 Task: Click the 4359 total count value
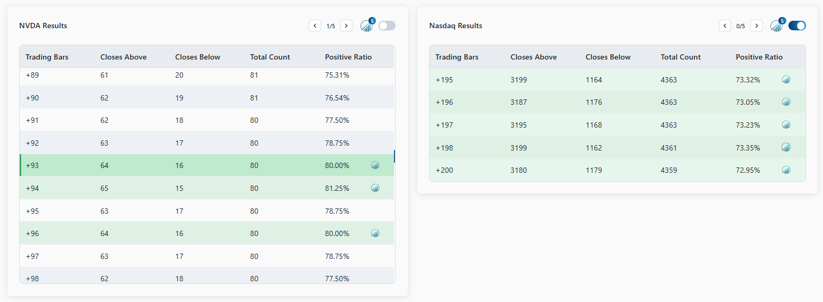click(669, 170)
